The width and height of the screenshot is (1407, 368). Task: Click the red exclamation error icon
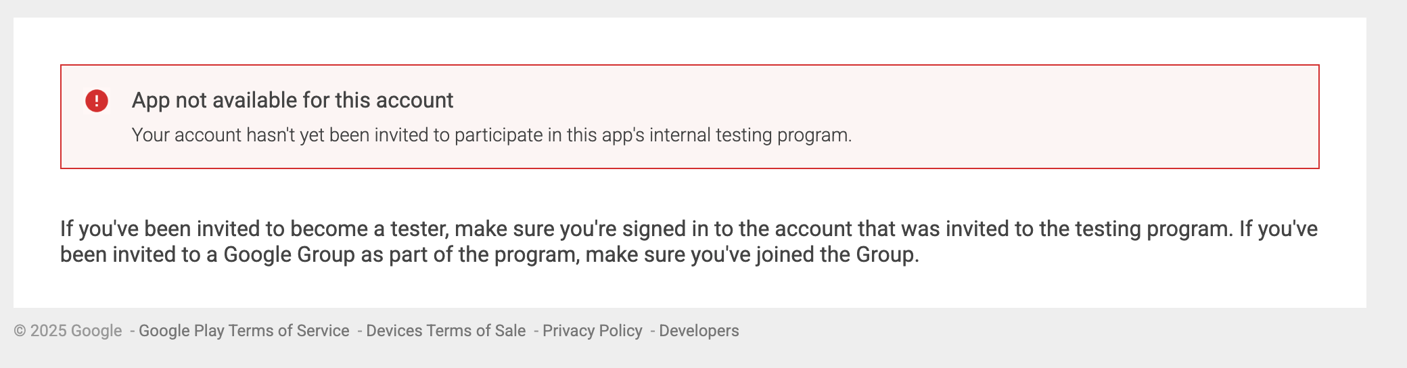[97, 101]
